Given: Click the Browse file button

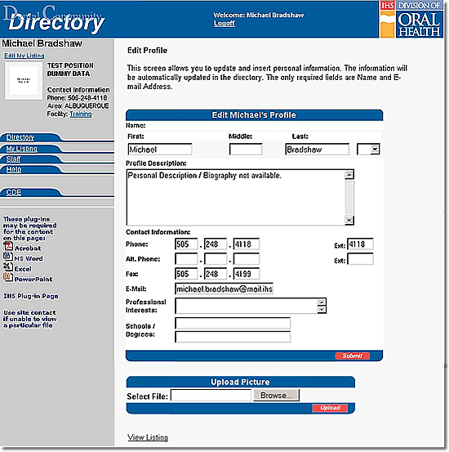Looking at the screenshot, I should point(276,396).
